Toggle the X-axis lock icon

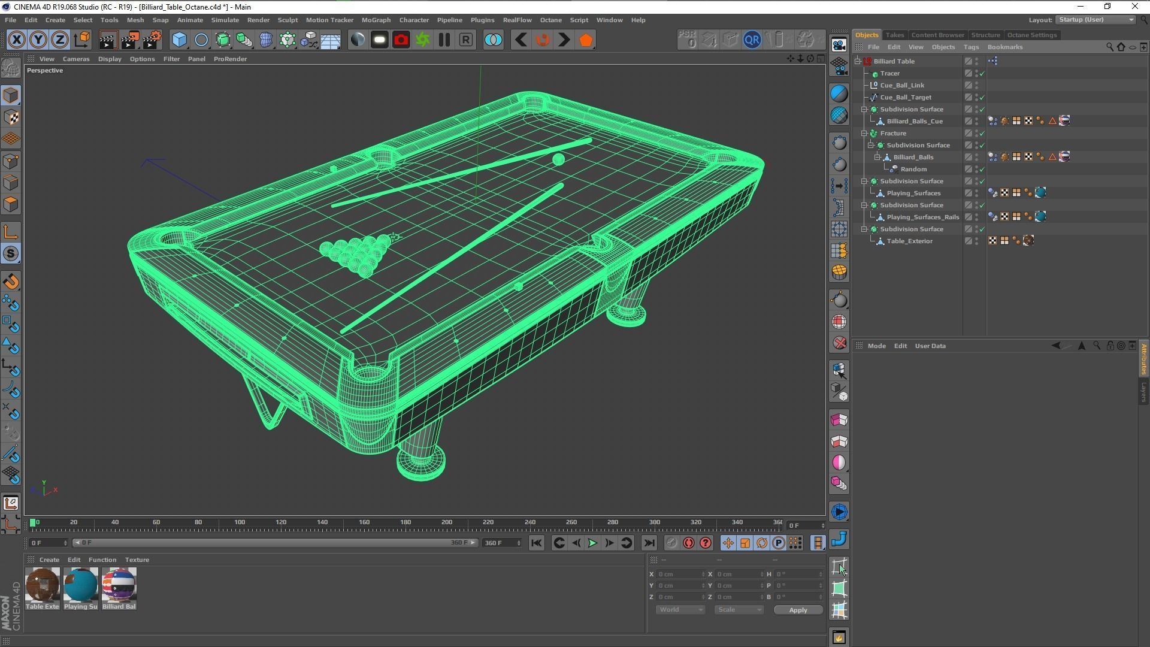point(17,40)
